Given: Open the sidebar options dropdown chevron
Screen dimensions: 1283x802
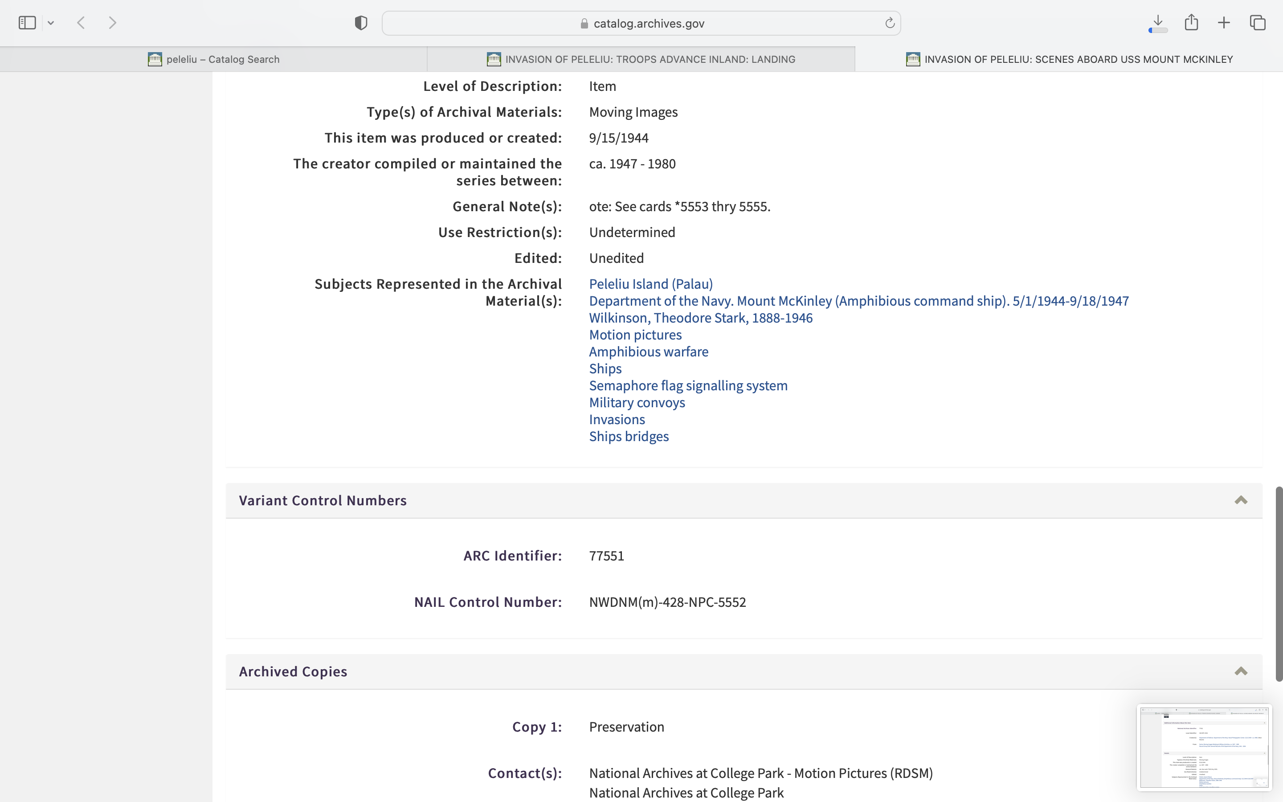Looking at the screenshot, I should (x=51, y=23).
